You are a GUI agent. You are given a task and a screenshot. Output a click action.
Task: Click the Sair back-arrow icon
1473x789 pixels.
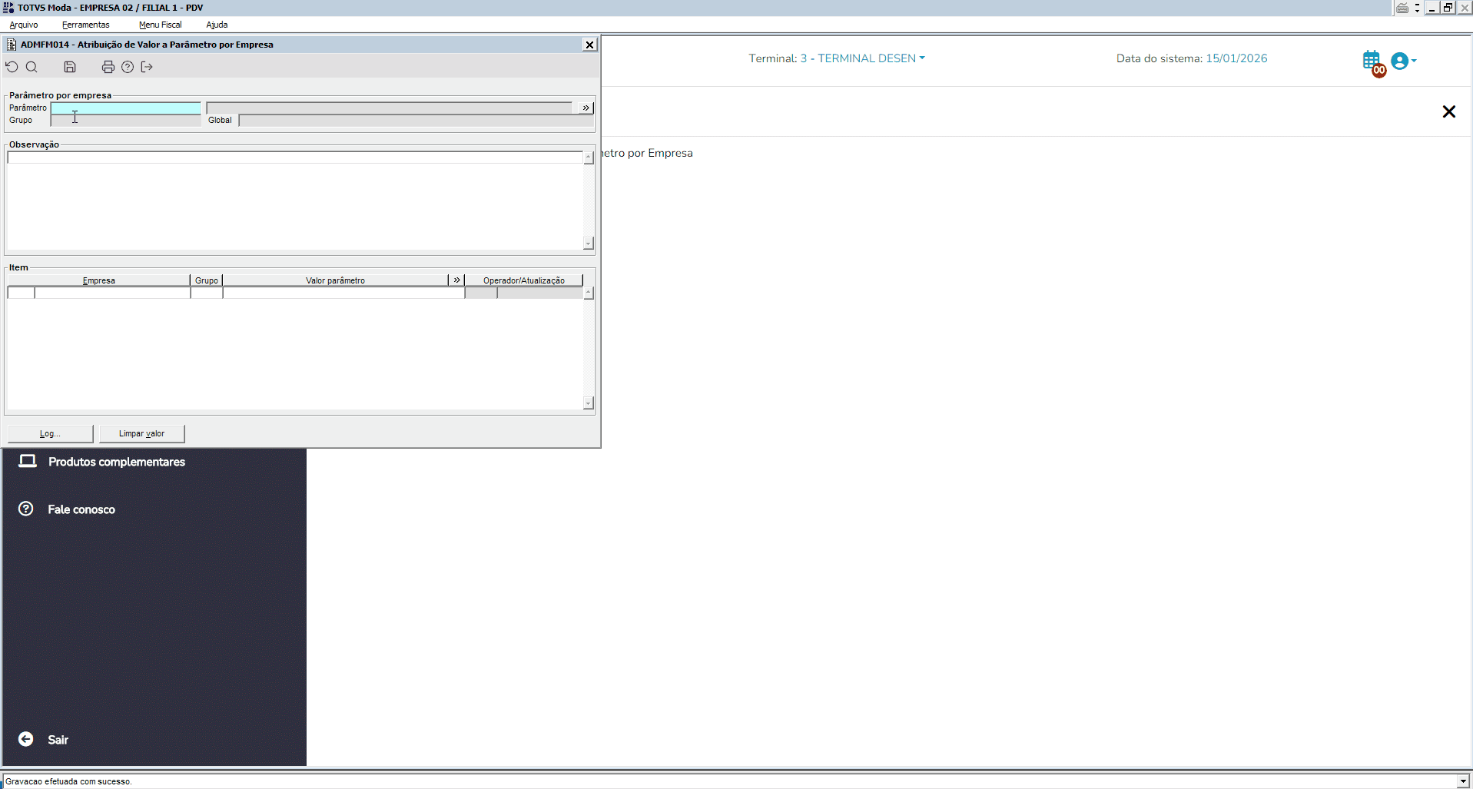26,739
